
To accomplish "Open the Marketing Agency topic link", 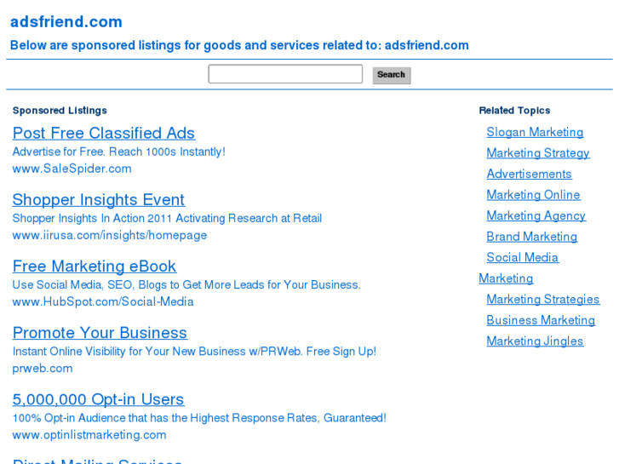I will [x=536, y=215].
